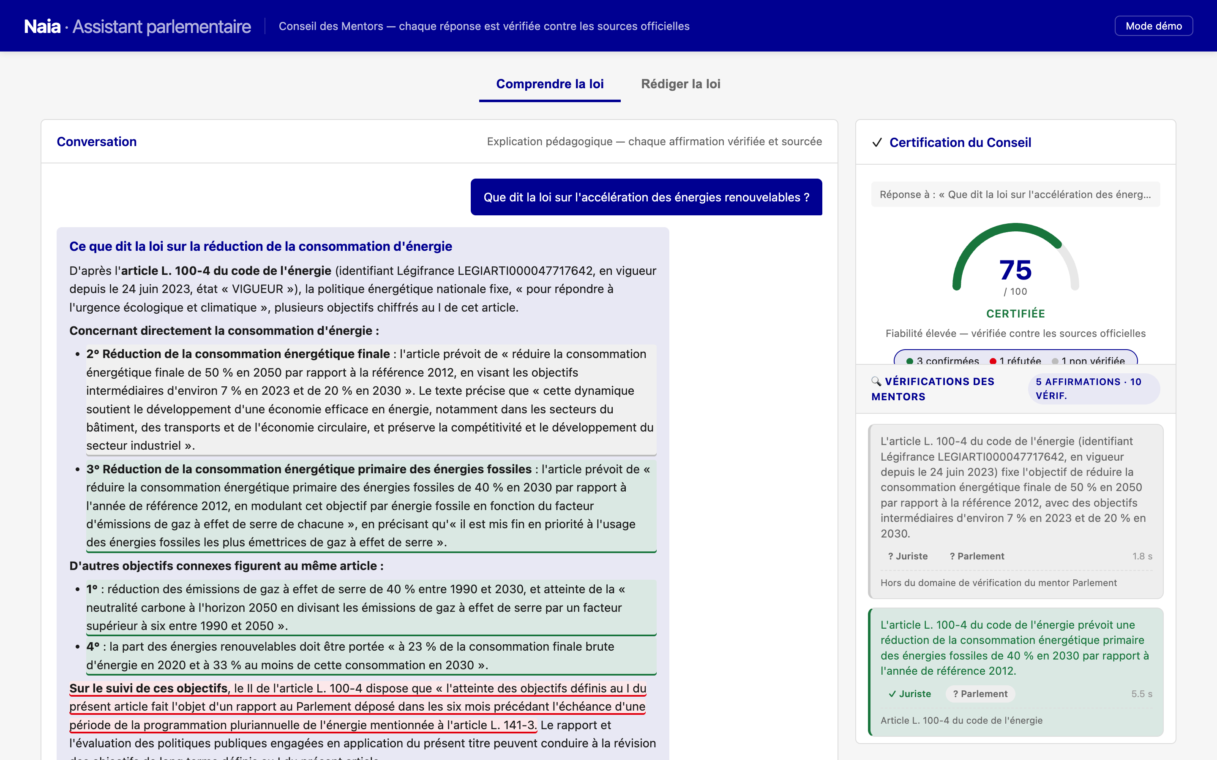
Task: Click the Parliament chip in the green verification card
Action: tap(980, 694)
